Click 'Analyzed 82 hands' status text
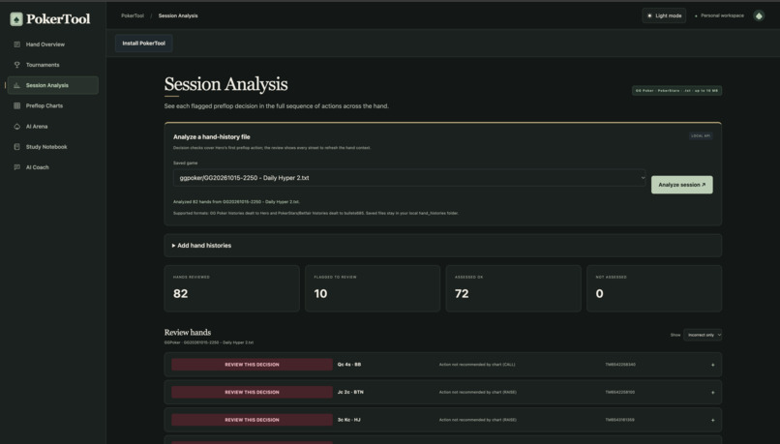 click(236, 202)
